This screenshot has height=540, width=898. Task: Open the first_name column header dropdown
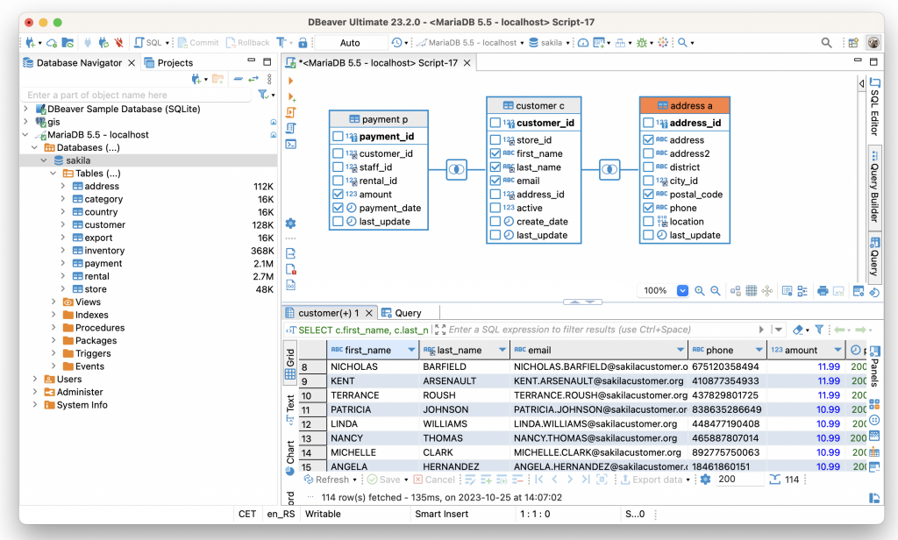[x=411, y=350]
